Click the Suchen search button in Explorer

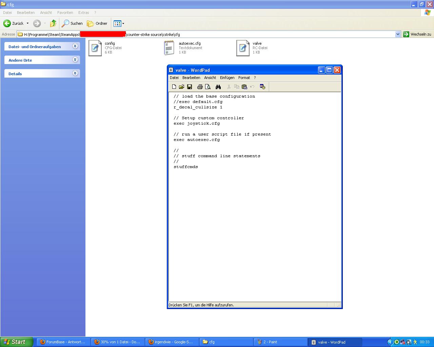[x=72, y=23]
